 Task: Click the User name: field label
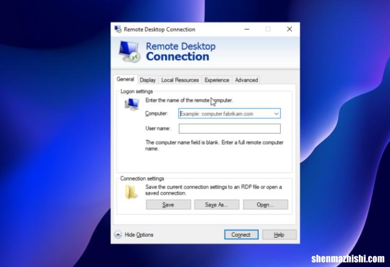pyautogui.click(x=158, y=128)
